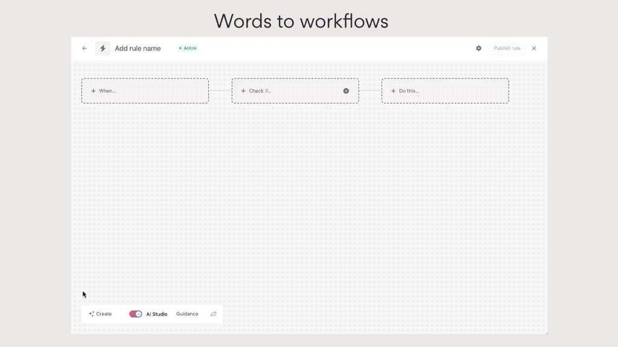Remove the Check if step with its X icon
This screenshot has width=618, height=347.
point(346,91)
